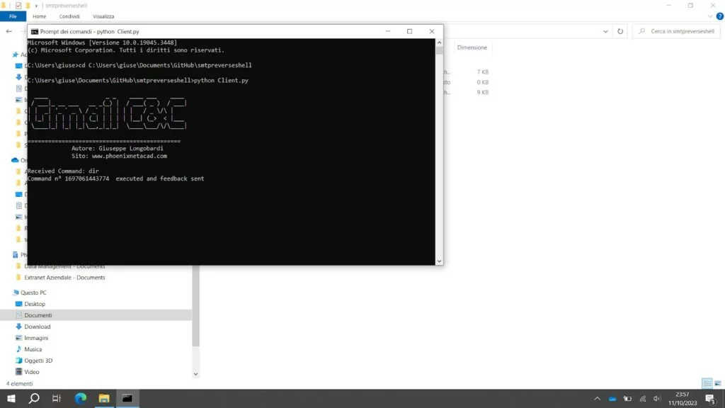Viewport: 725px width, 408px height.
Task: Open Microsoft Edge from the taskbar
Action: point(80,398)
